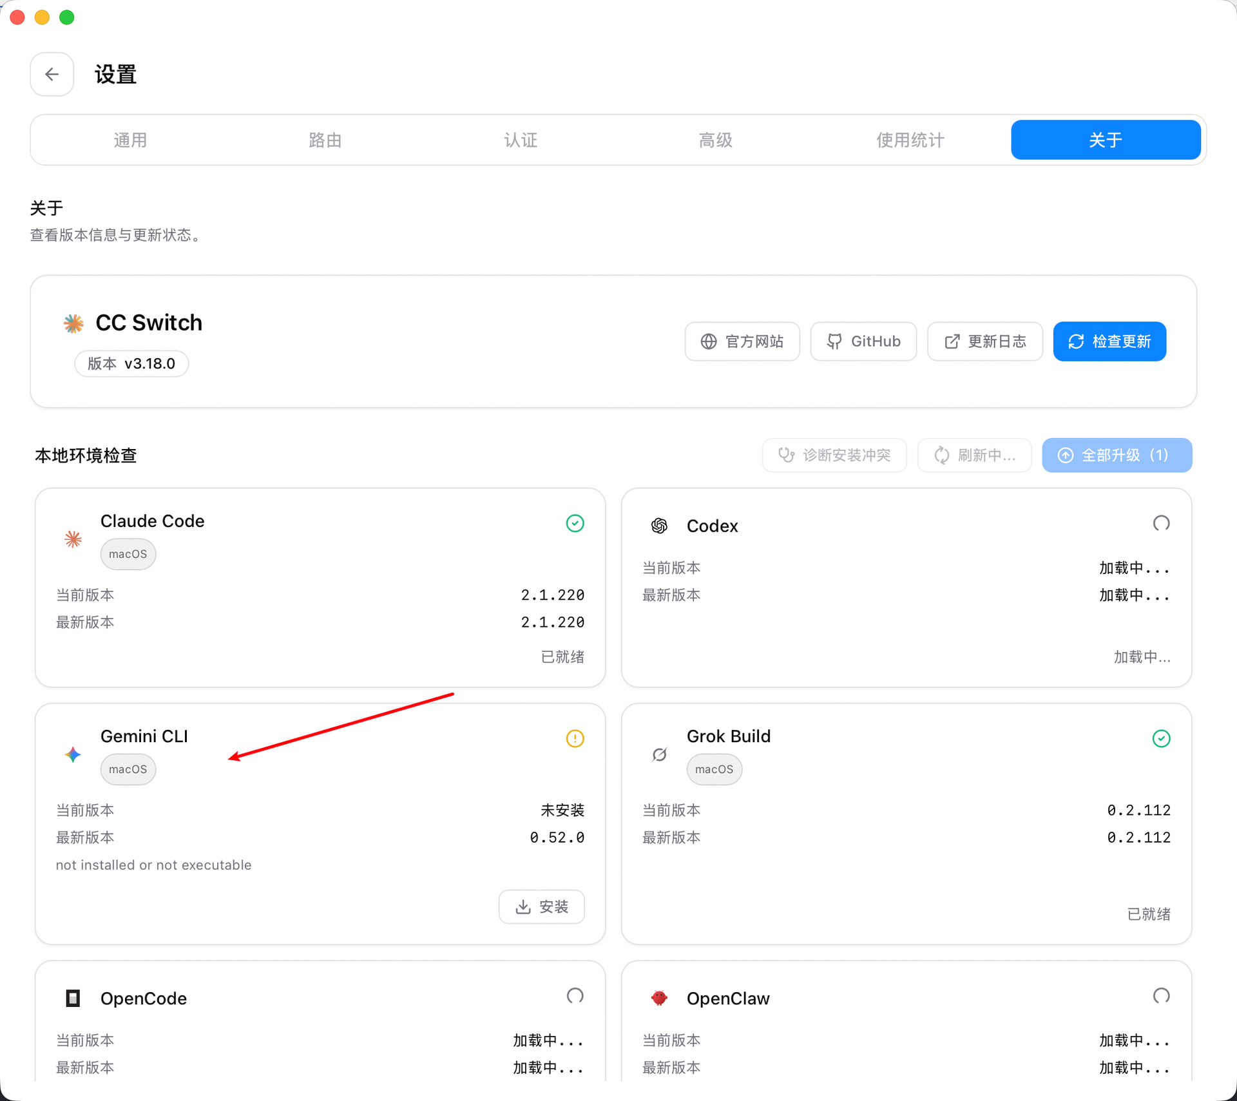Screen dimensions: 1237x1101
Task: Click the Claude Code card title
Action: [152, 521]
